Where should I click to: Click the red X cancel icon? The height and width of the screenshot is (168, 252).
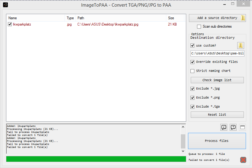tap(243, 160)
